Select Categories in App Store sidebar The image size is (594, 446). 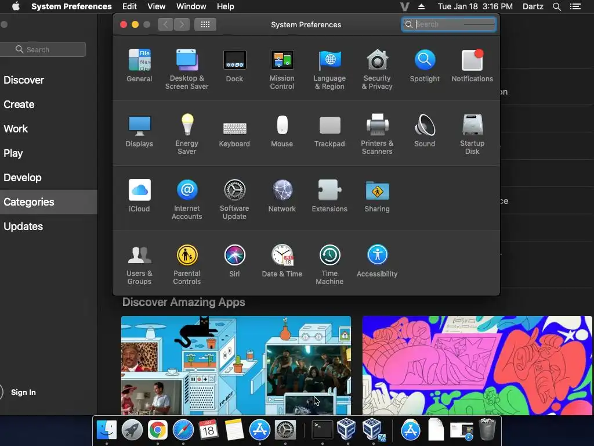tap(49, 202)
